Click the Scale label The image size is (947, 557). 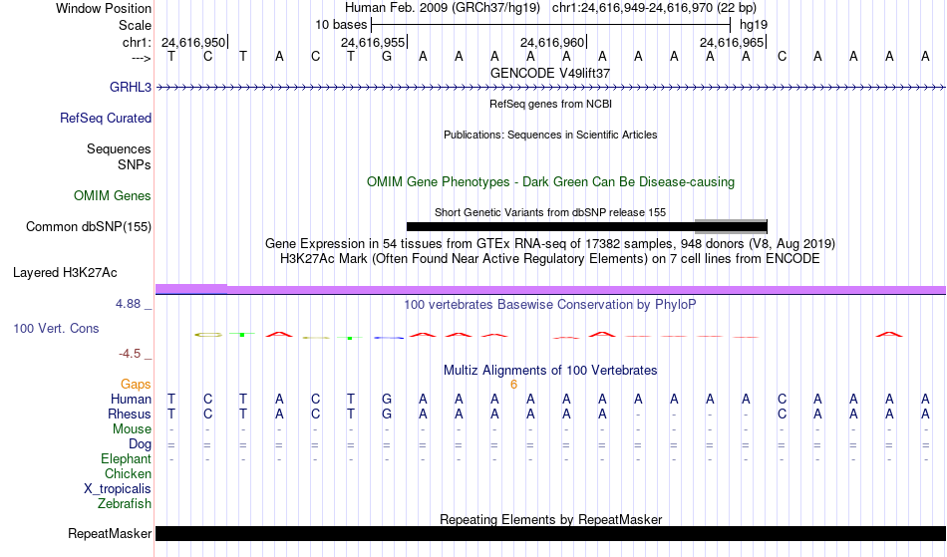point(136,25)
